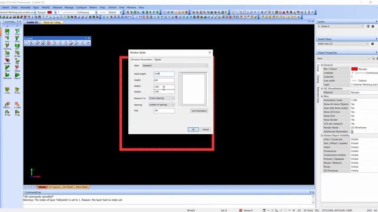Toggle Dimensions visibility value
Image resolution: width=378 pixels, height=212 pixels.
[364, 151]
